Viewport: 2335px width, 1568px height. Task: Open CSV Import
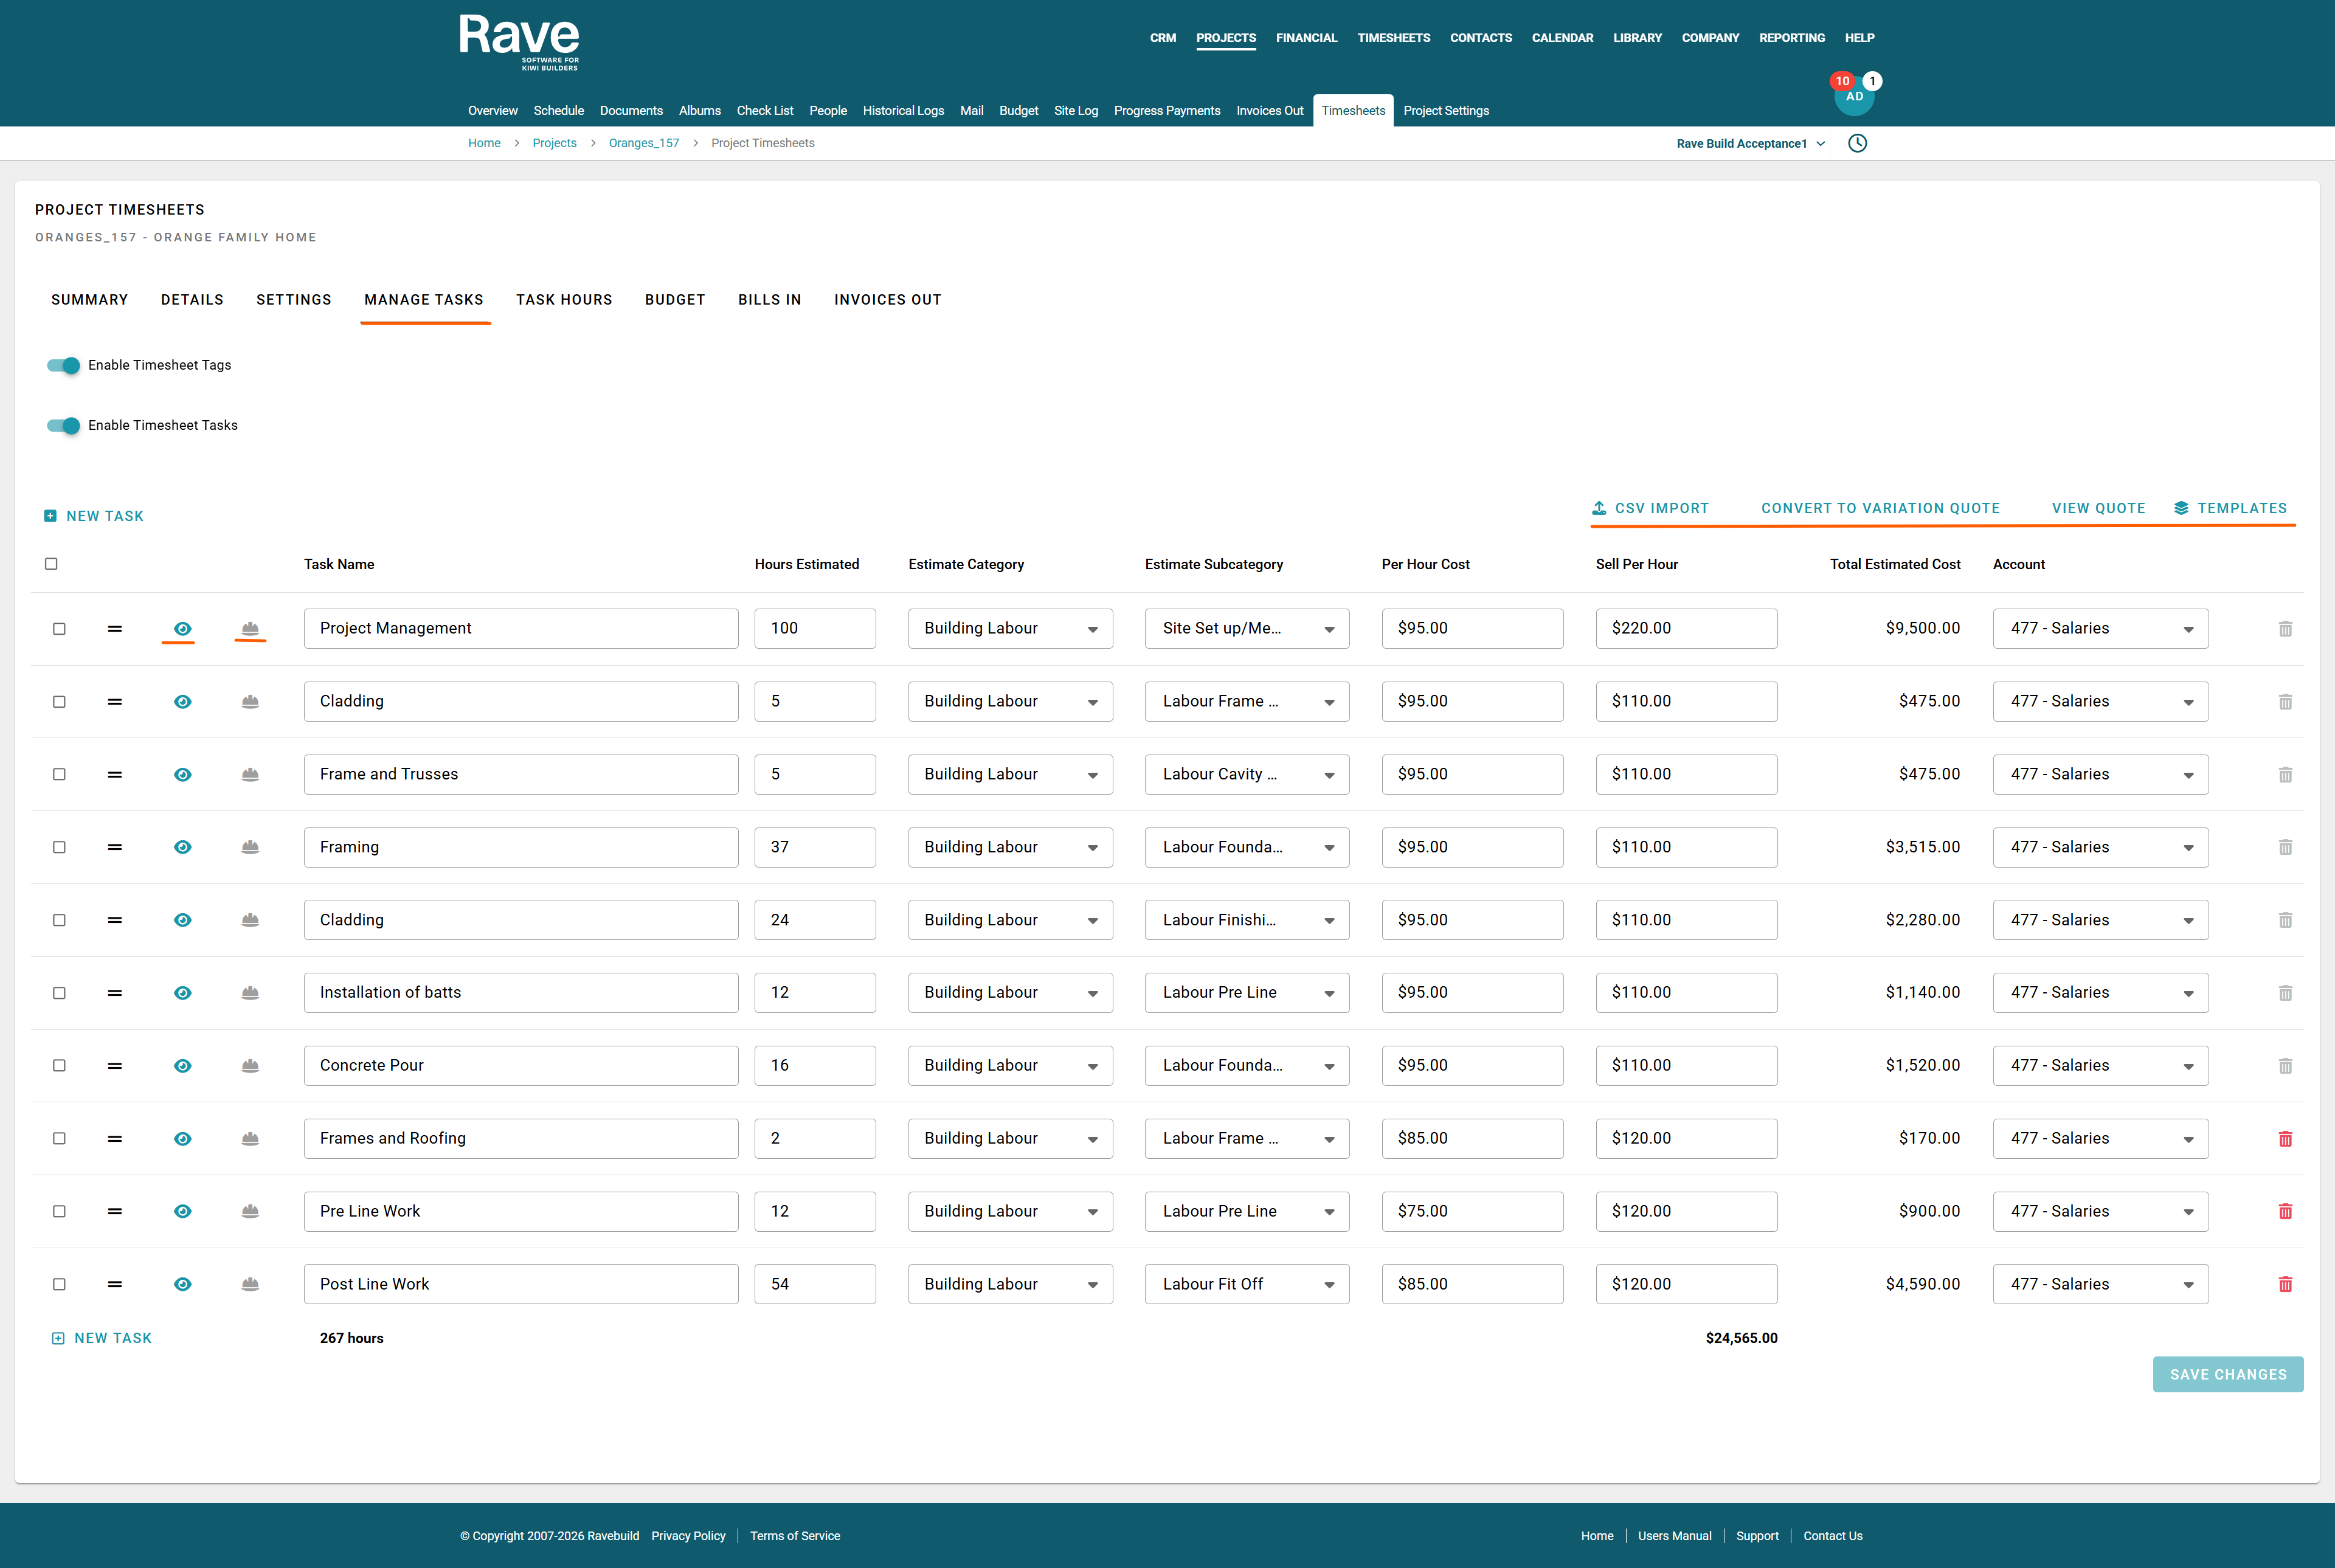[1650, 508]
